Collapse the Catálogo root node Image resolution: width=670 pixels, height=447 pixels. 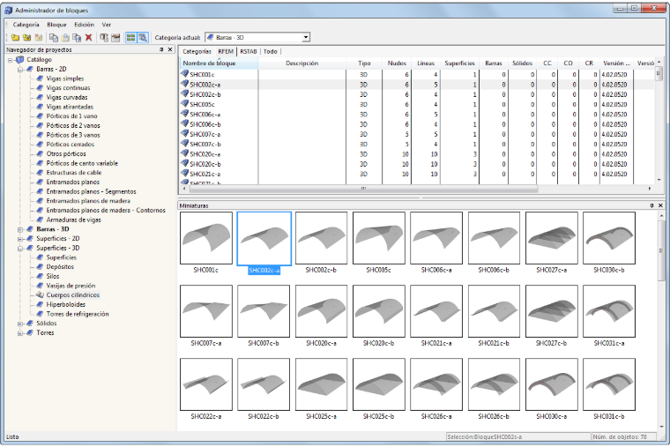(11, 60)
